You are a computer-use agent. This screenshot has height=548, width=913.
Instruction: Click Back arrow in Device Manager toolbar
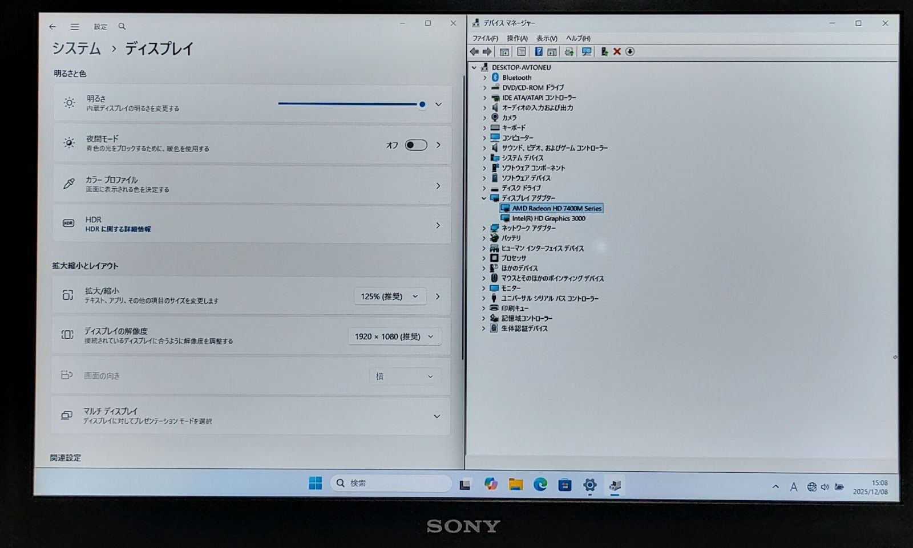475,52
